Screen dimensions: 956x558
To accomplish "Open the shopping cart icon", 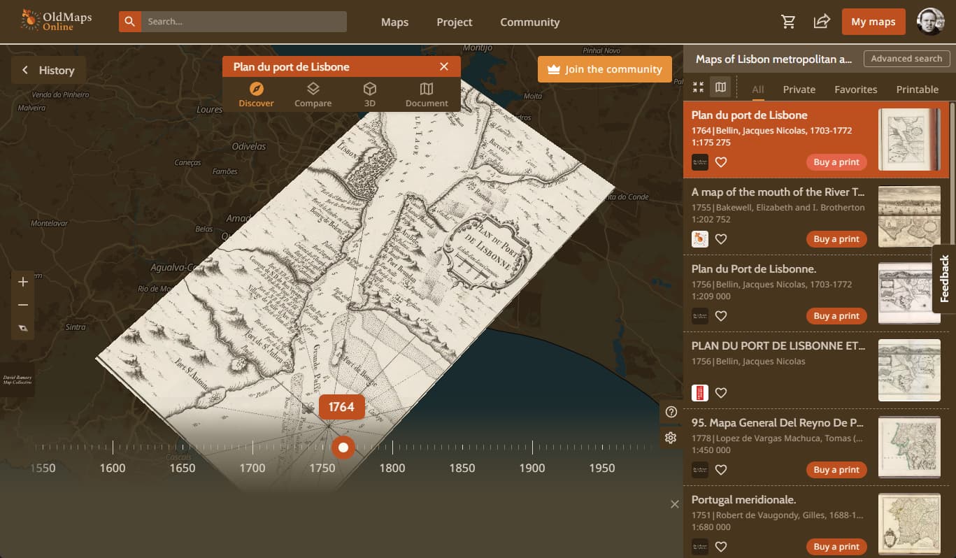I will tap(788, 22).
